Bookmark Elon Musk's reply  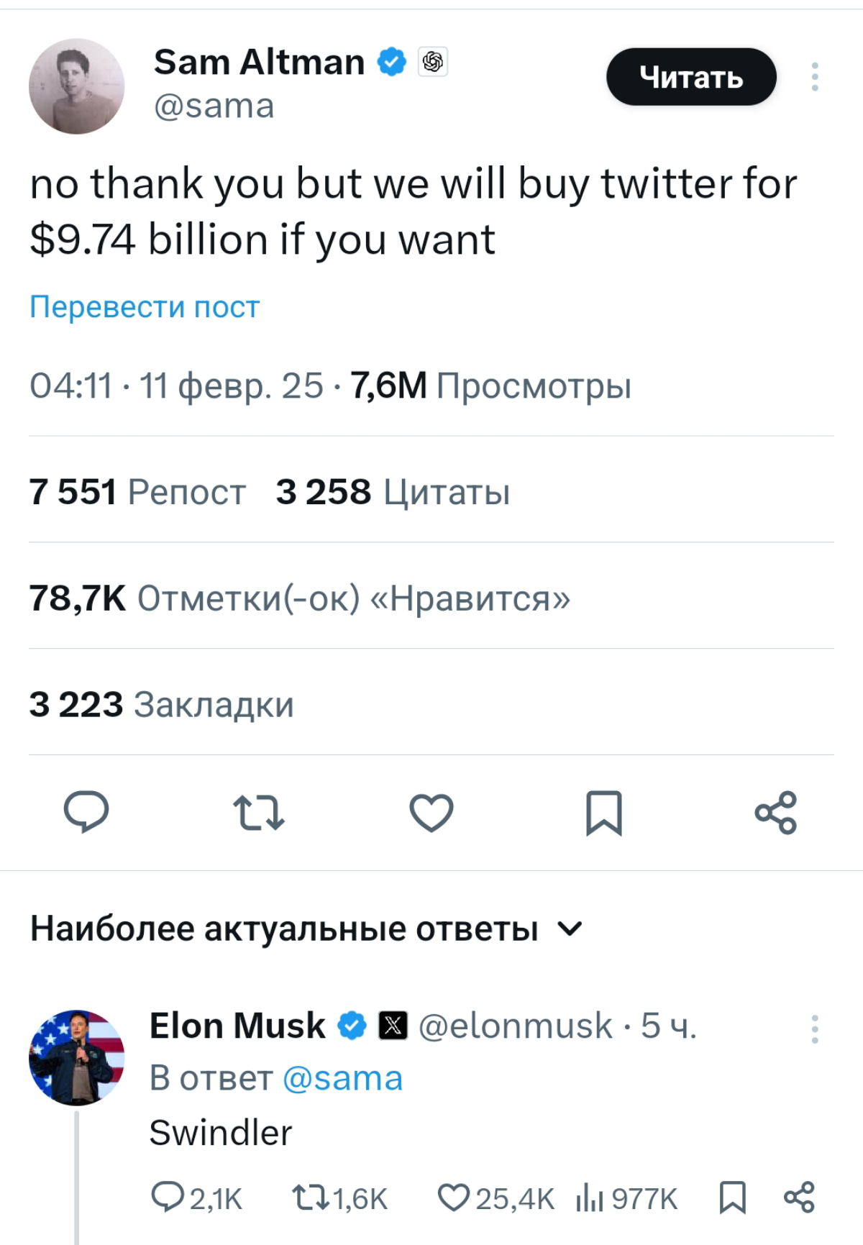point(734,1198)
